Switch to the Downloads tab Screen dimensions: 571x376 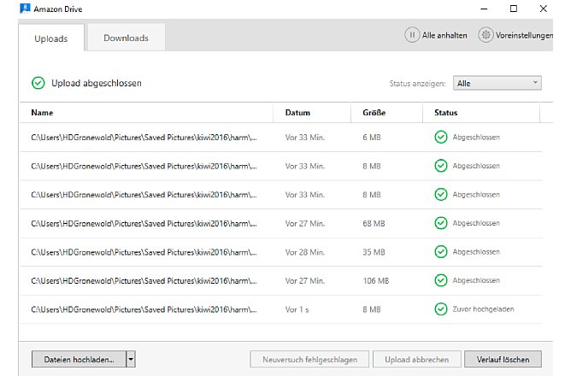126,38
